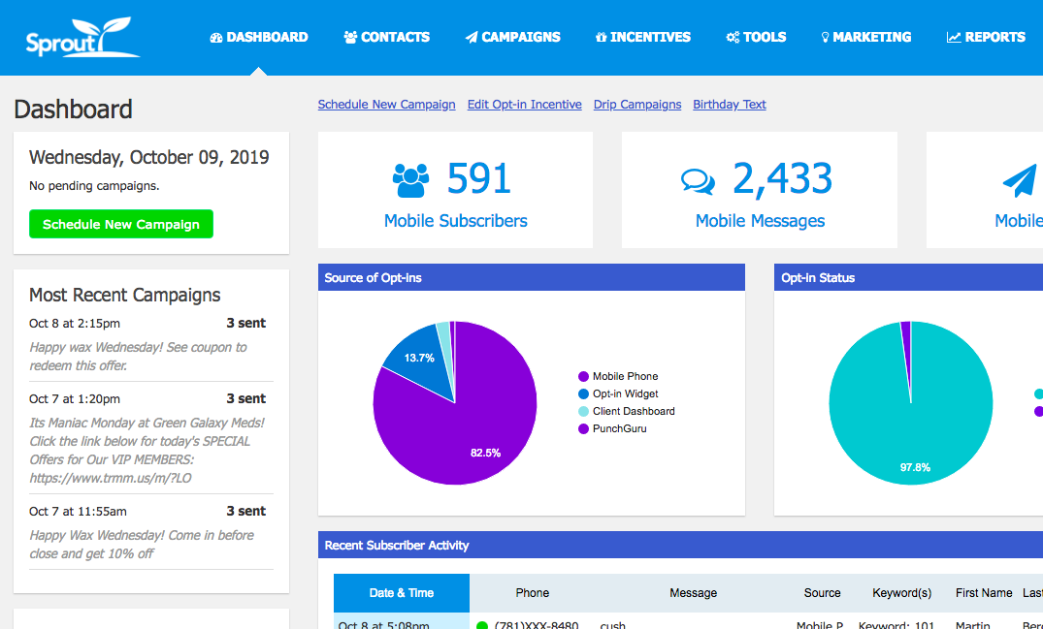Follow the Edit Opt-in Incentive link

click(524, 105)
